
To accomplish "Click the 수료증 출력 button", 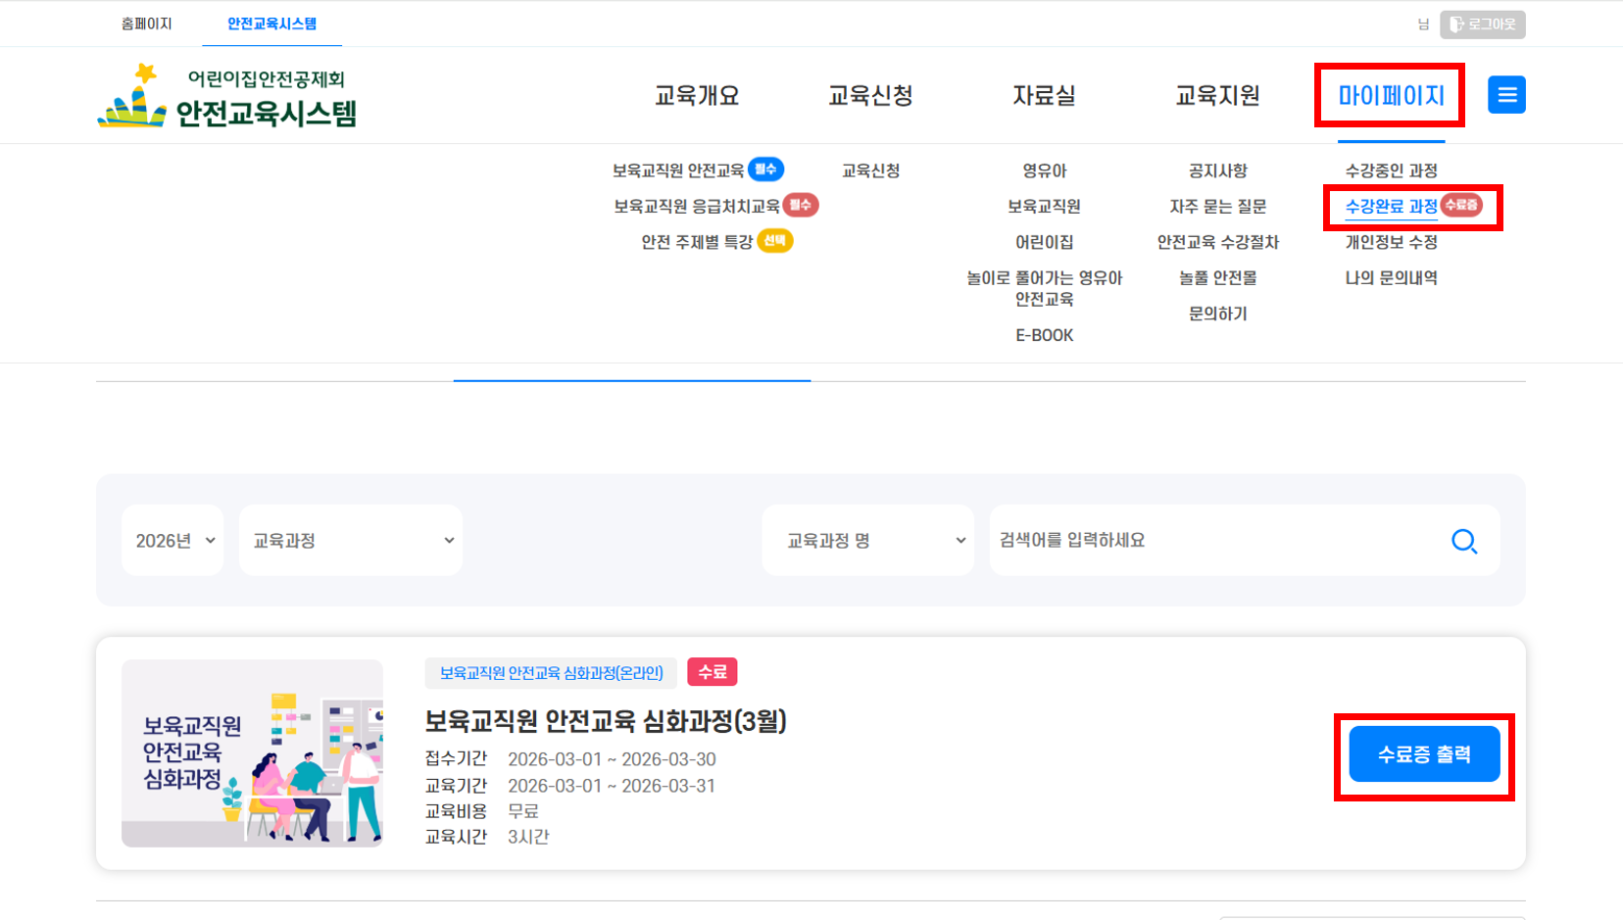I will point(1424,754).
